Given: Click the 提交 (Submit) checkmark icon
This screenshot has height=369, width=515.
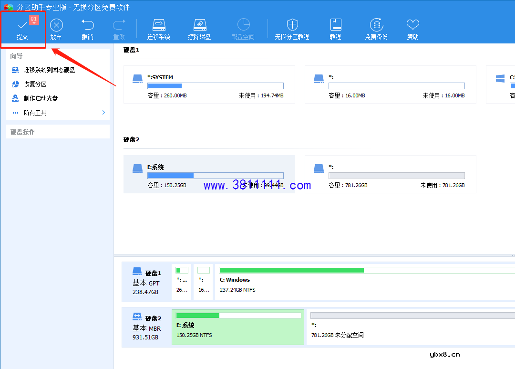Looking at the screenshot, I should tap(22, 25).
